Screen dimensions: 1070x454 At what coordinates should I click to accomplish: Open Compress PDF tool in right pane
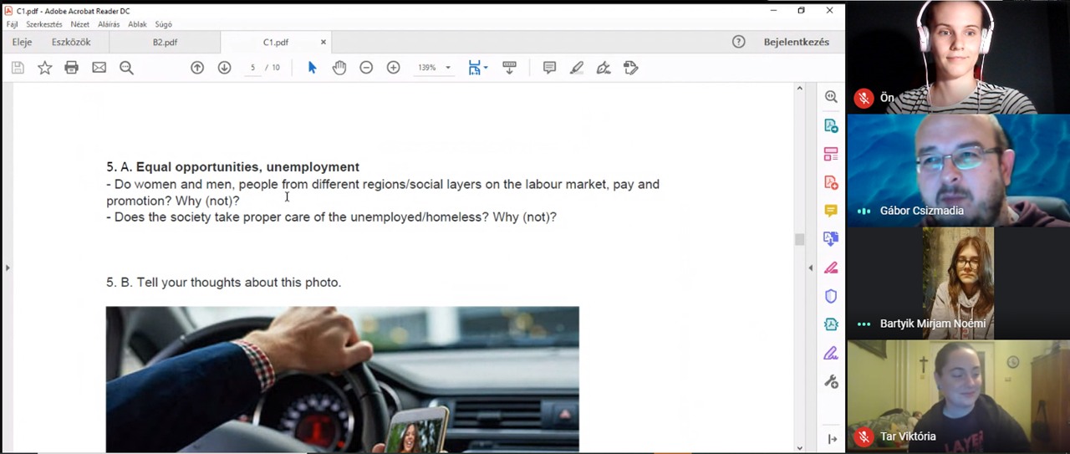pyautogui.click(x=831, y=324)
